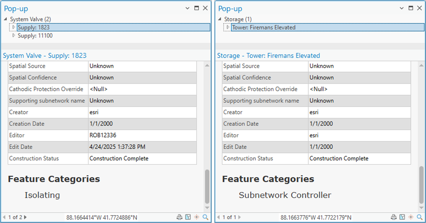
Task: Flash the Storage tower feature on map
Action: 411,217
